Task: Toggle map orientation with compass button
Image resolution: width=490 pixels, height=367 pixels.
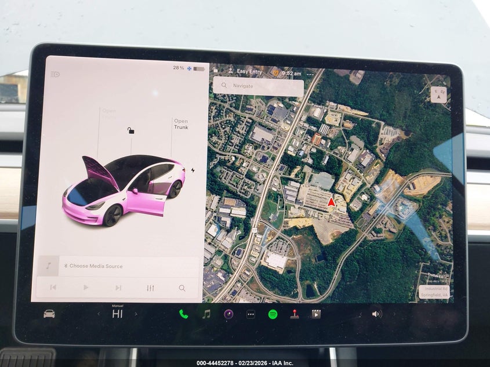Action: tap(438, 95)
